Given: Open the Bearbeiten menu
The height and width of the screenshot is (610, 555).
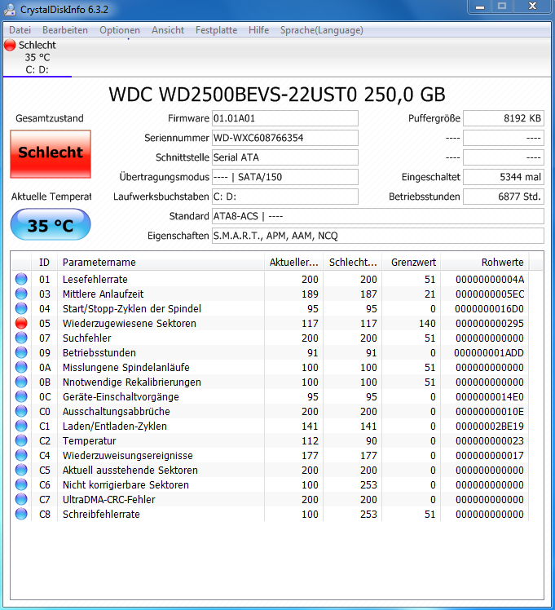Looking at the screenshot, I should click(65, 30).
